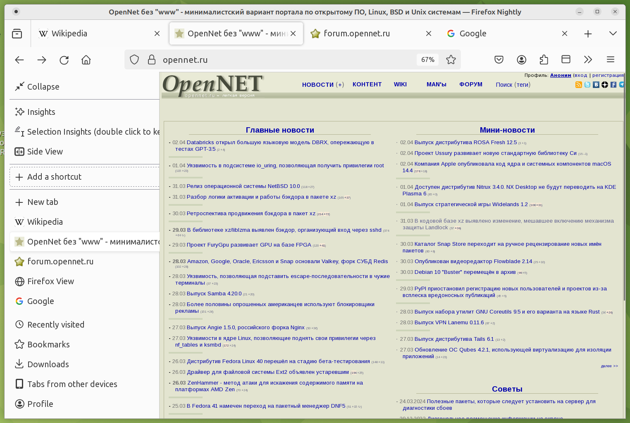630x423 pixels.
Task: Open the ROSA Fresh 12.5 release news
Action: tap(466, 143)
